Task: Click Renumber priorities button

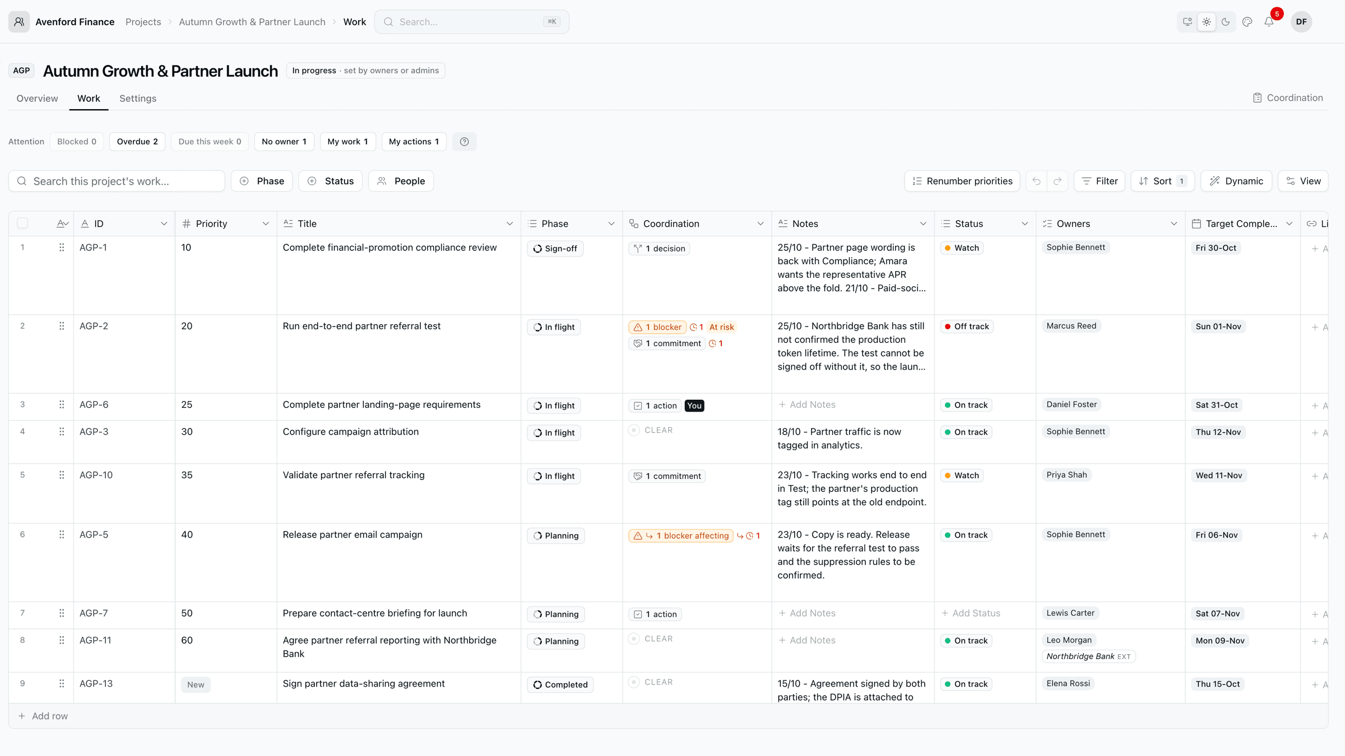Action: point(962,181)
